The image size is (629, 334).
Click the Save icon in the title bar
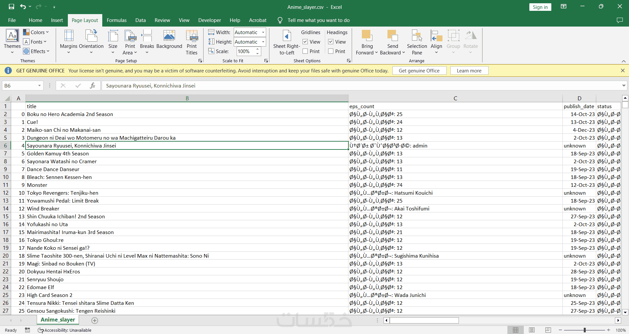click(11, 7)
